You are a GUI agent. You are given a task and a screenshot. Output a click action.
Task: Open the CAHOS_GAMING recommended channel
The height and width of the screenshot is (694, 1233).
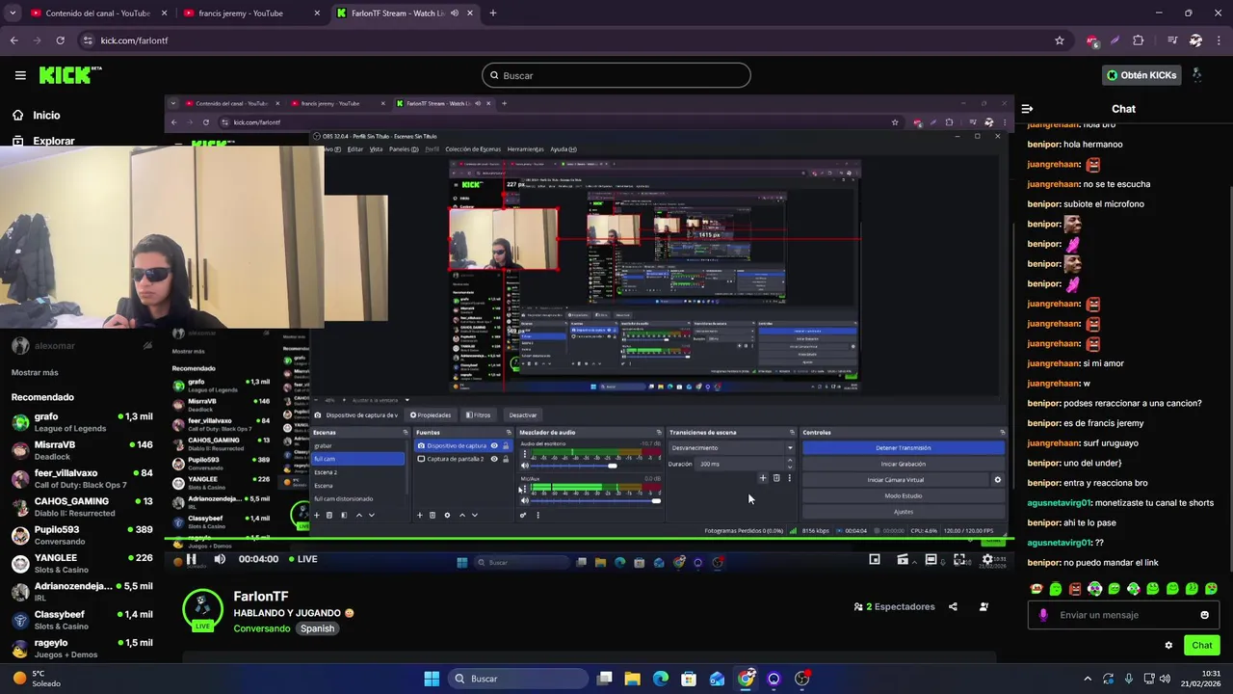coord(82,507)
